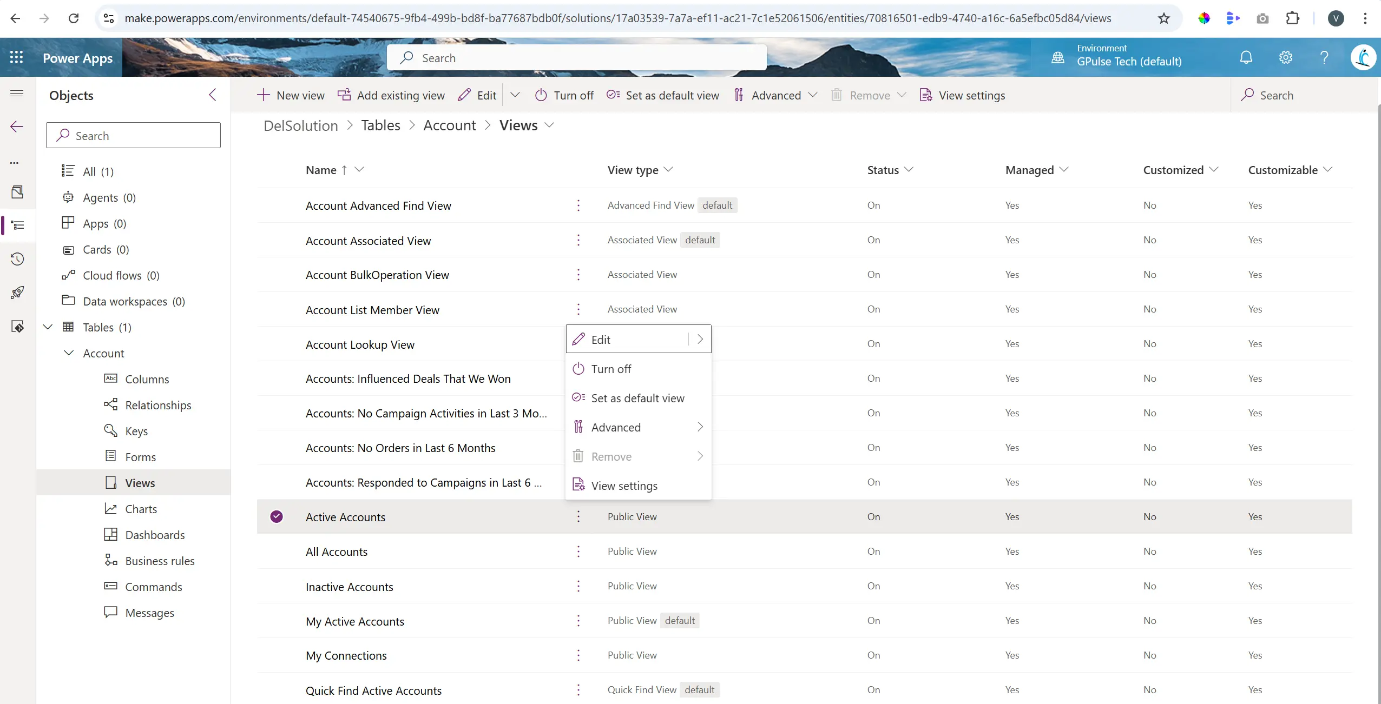Screen dimensions: 1381x704
Task: Open pipelines via the rocket icon
Action: pyautogui.click(x=18, y=293)
